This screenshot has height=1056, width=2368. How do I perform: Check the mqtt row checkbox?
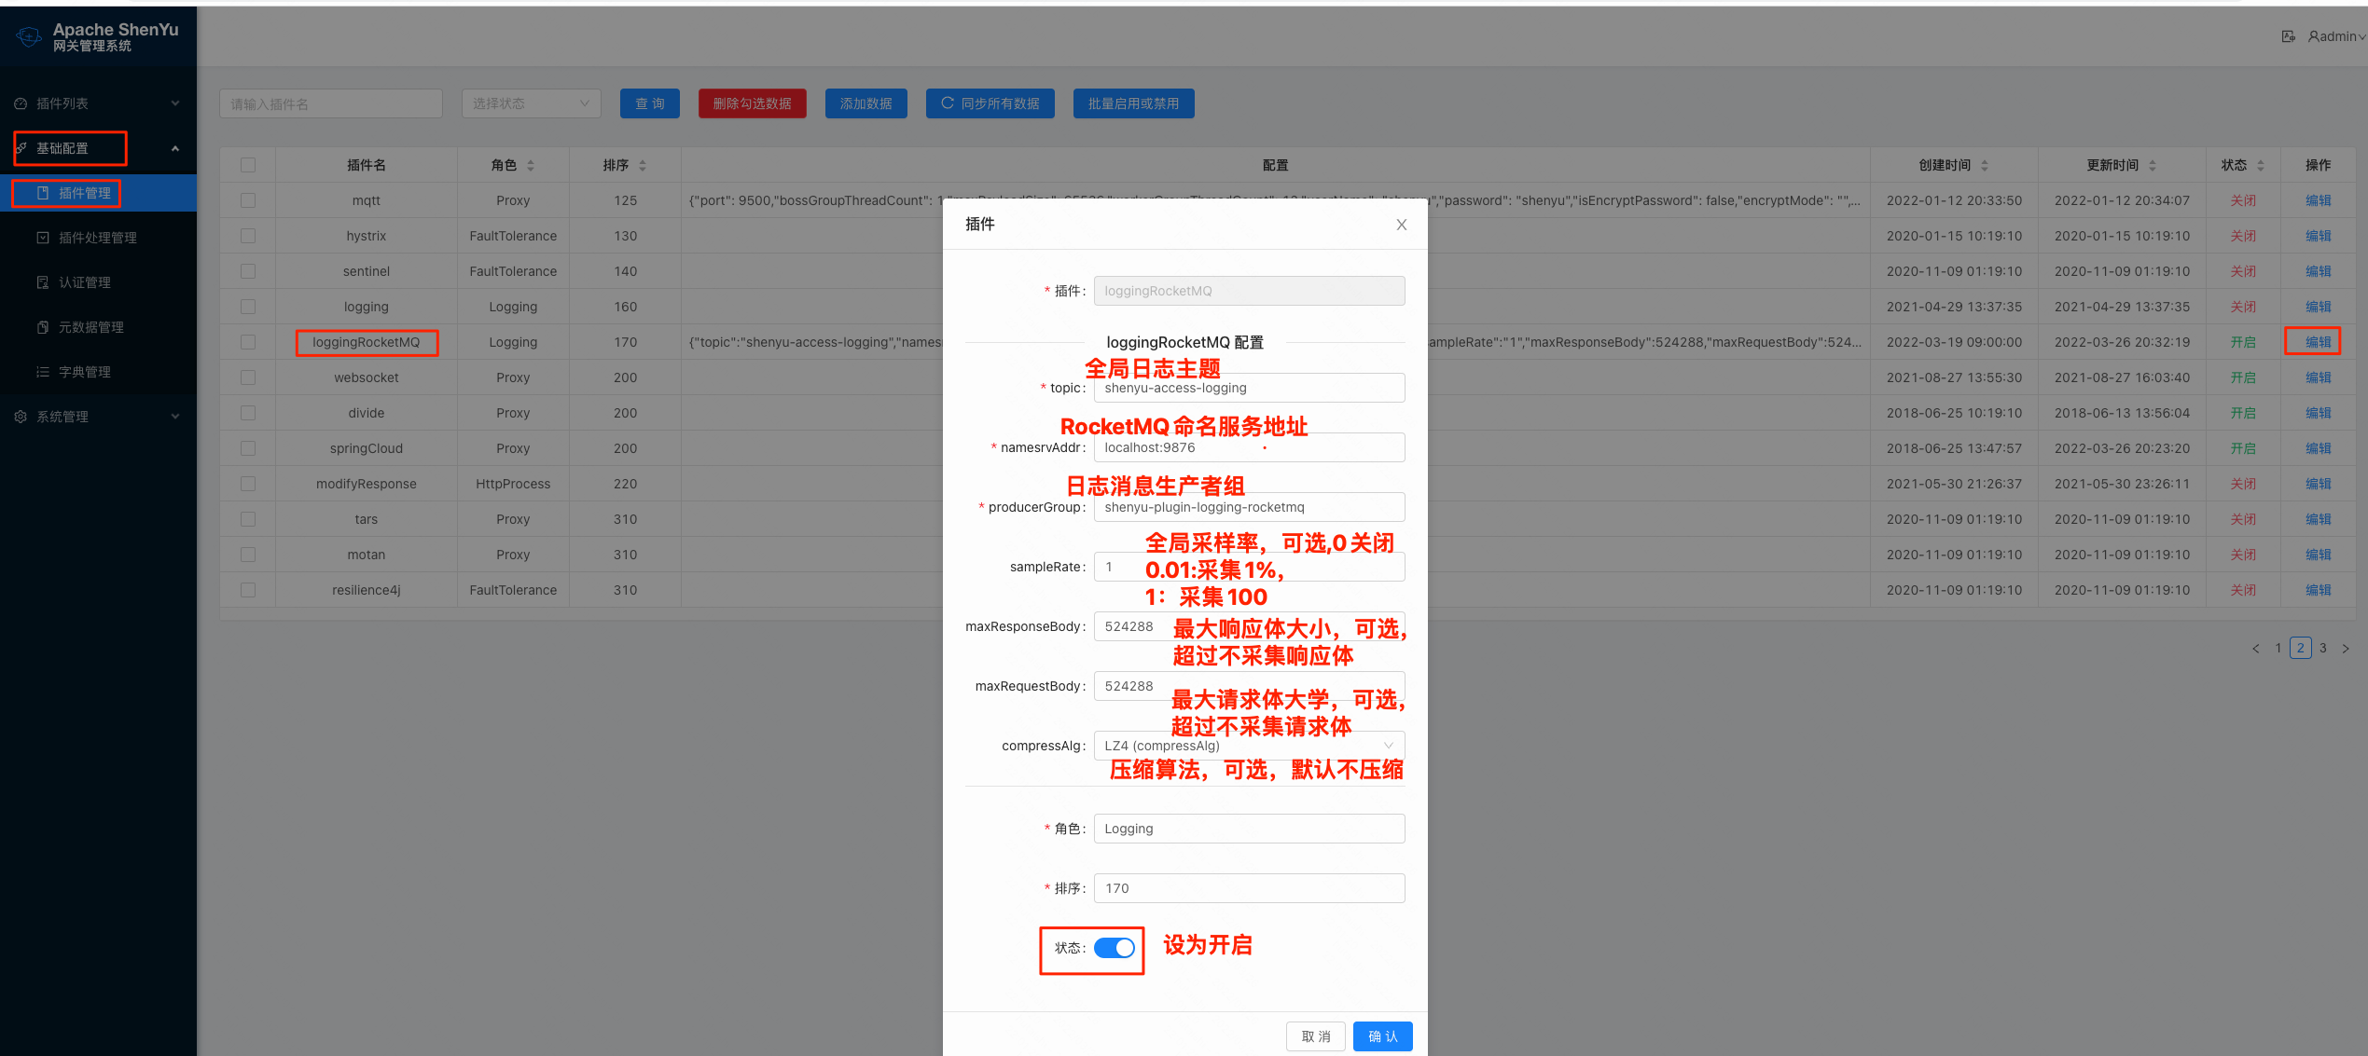[x=248, y=200]
